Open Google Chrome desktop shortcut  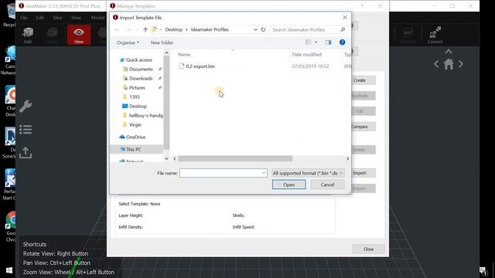point(11,226)
